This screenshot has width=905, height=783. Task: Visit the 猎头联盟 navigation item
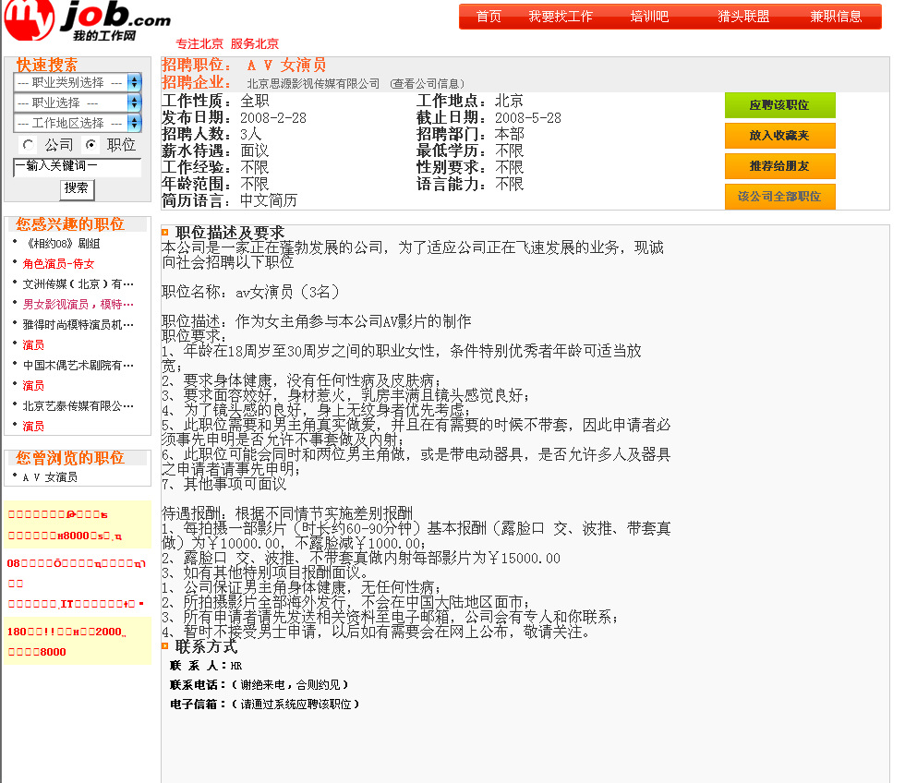click(x=743, y=17)
